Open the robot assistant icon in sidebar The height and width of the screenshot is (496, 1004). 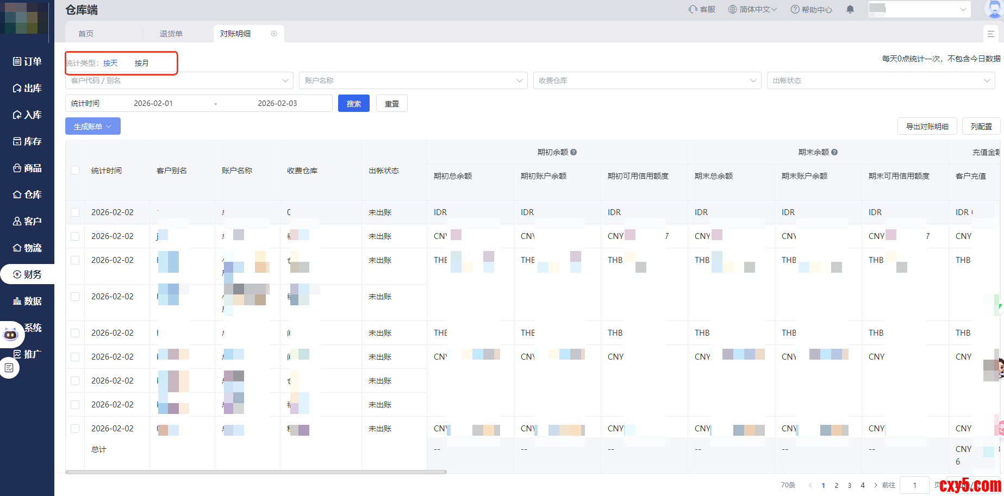[x=10, y=334]
